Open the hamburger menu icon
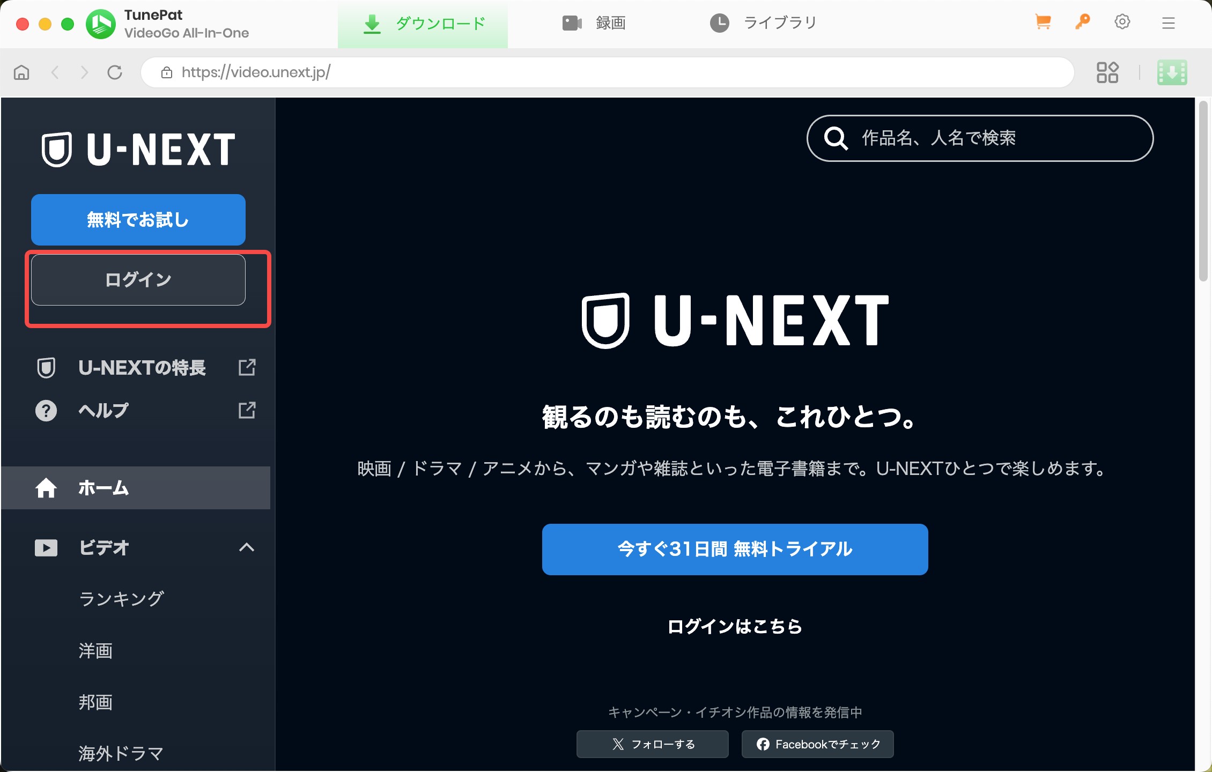 1168,23
